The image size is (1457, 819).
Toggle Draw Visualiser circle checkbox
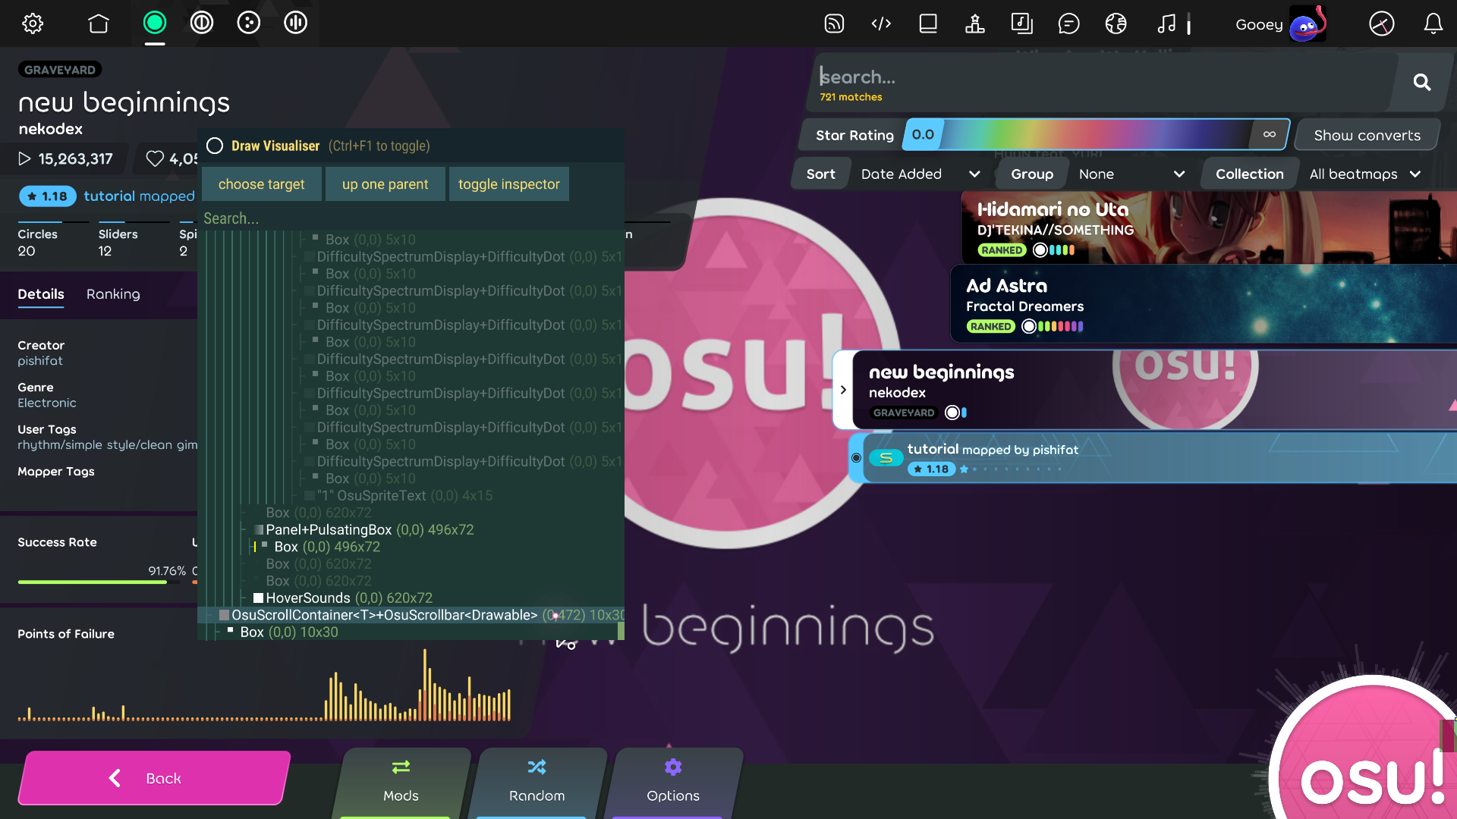pyautogui.click(x=215, y=146)
